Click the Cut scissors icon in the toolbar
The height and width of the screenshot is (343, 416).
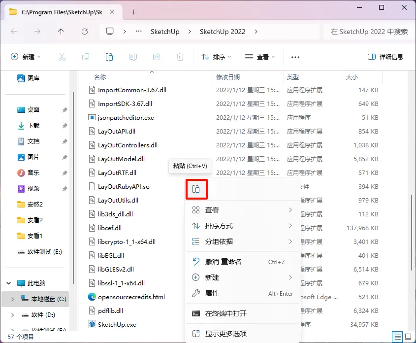tap(62, 57)
